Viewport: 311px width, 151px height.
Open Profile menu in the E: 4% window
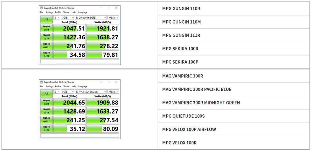pos(58,86)
